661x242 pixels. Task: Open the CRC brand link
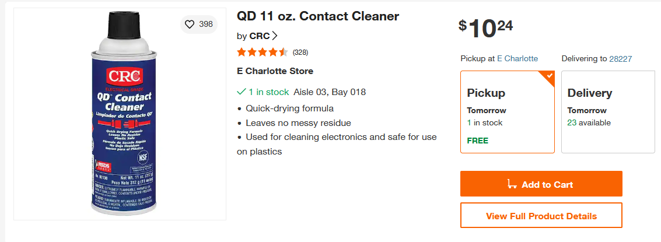pos(260,36)
